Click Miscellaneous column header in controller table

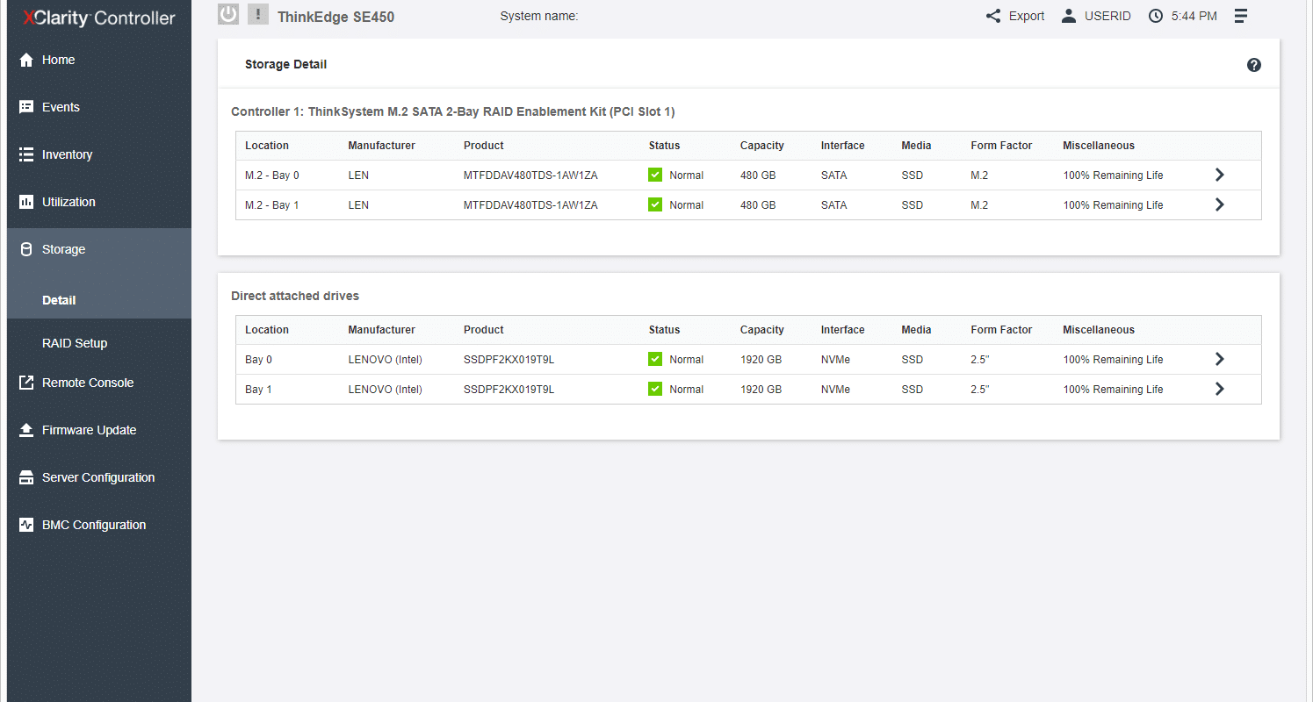tap(1099, 146)
